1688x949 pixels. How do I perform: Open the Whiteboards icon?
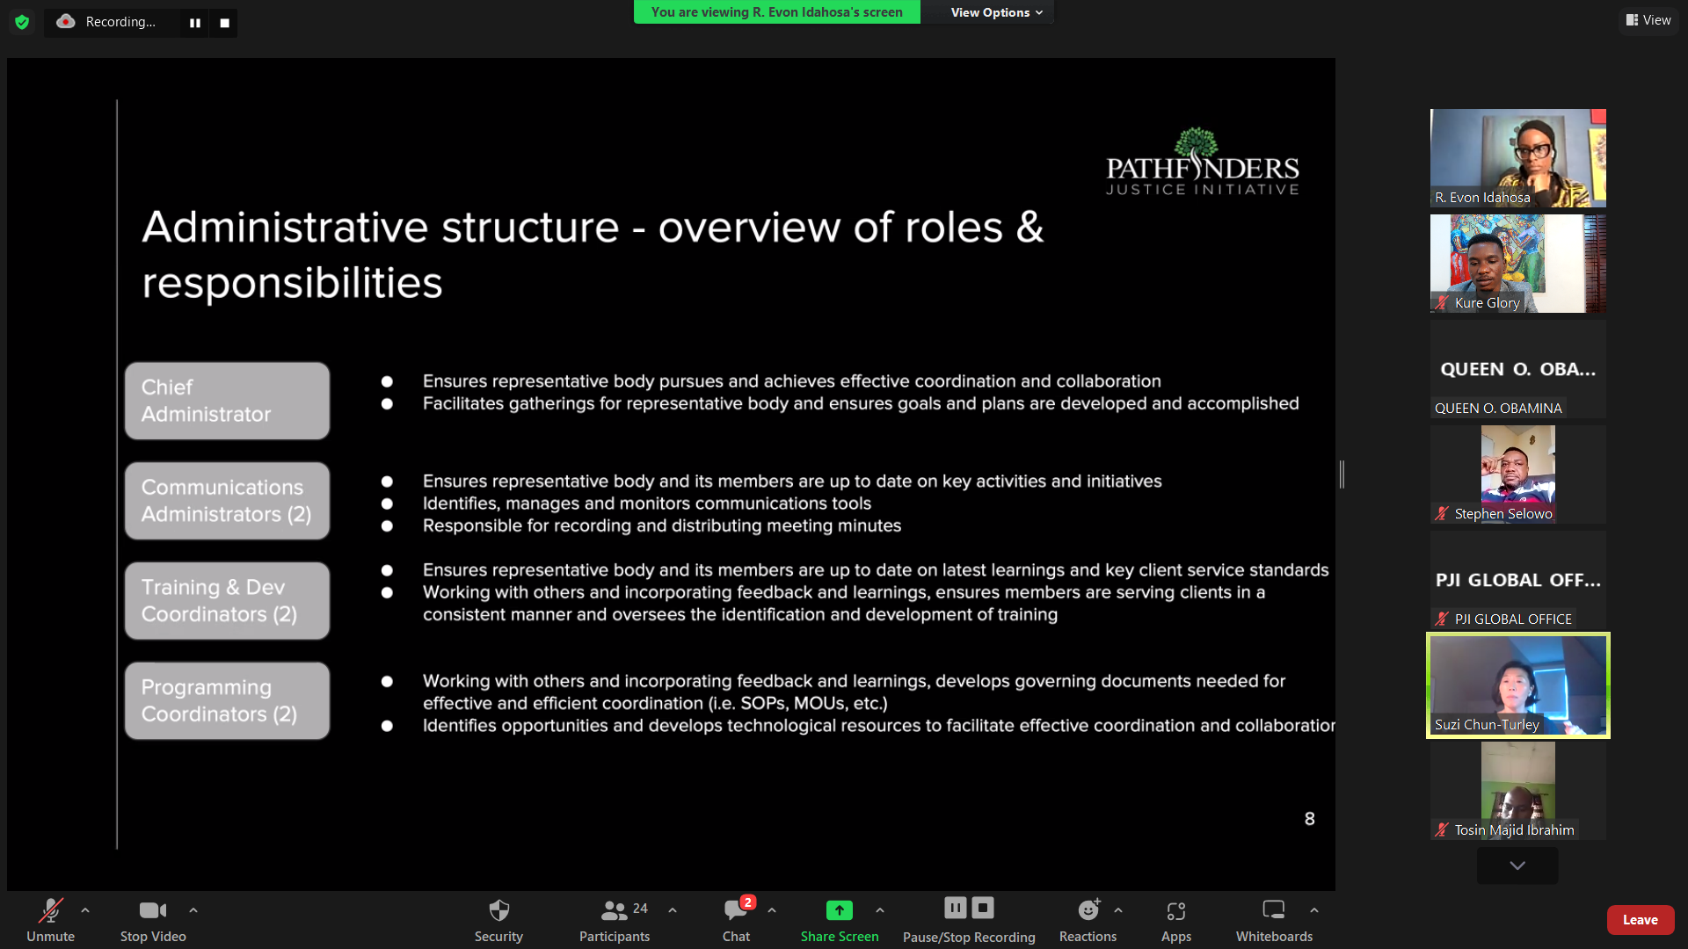tap(1273, 910)
